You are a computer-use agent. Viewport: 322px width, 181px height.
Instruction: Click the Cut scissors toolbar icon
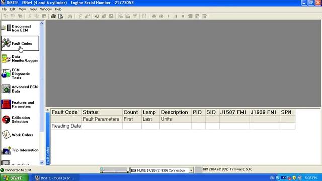(30, 16)
